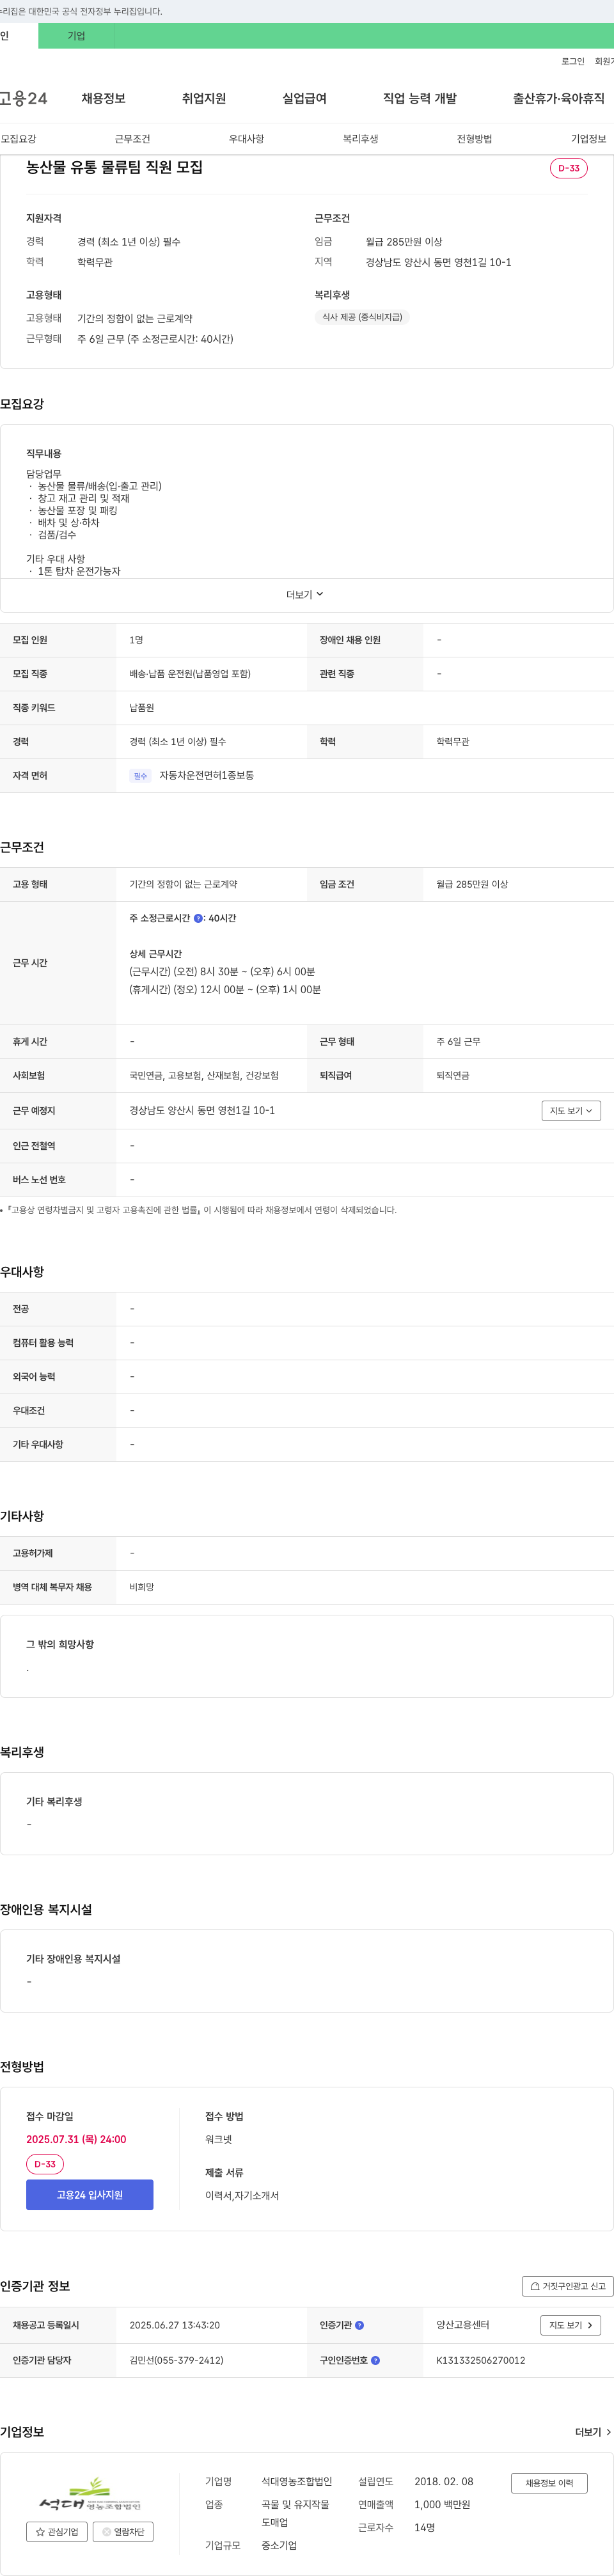Jump to the 근무조건 section tab
This screenshot has width=614, height=2576.
point(132,139)
